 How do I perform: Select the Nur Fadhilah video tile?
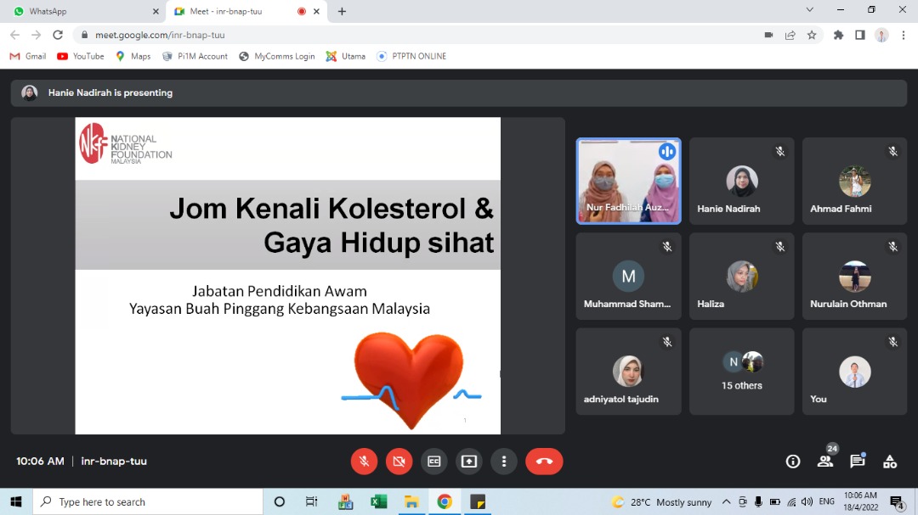(629, 182)
